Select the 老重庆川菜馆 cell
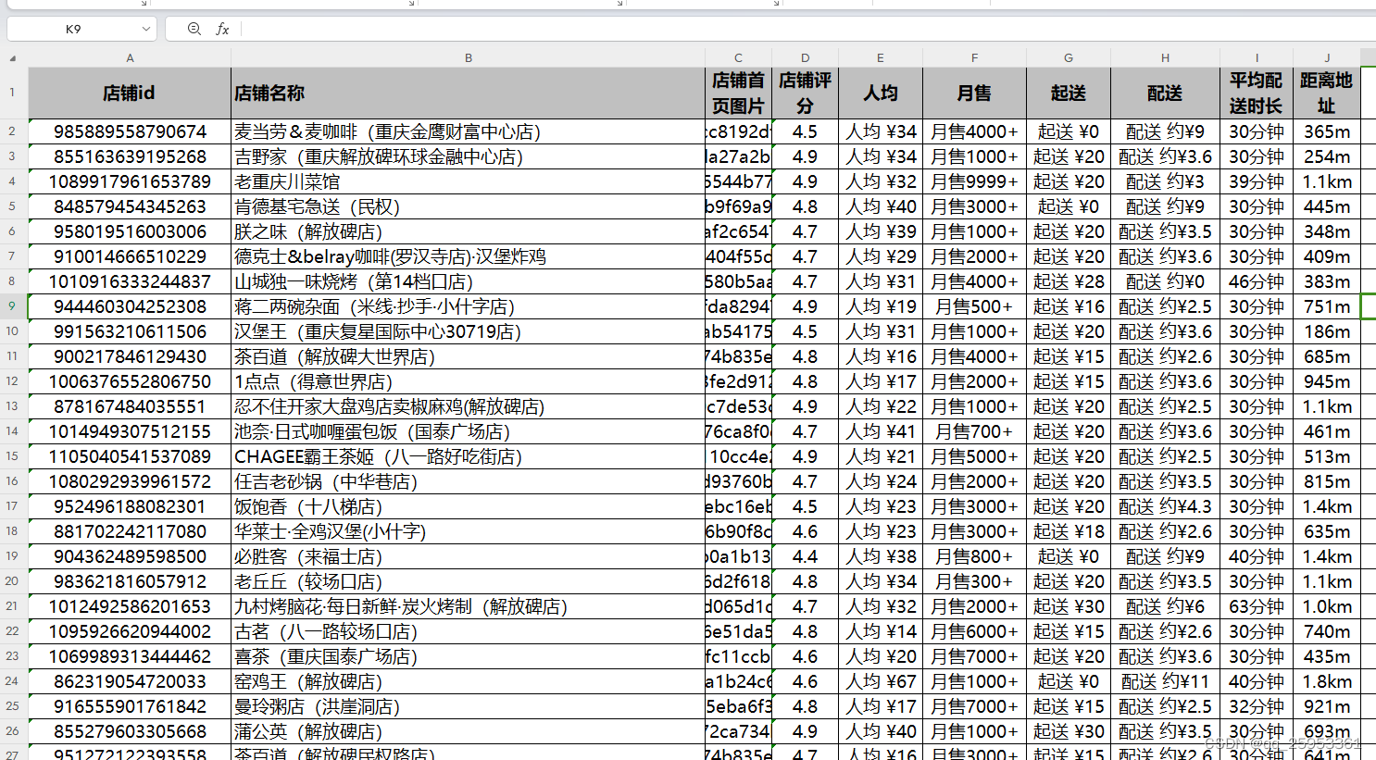The image size is (1376, 760). 469,181
